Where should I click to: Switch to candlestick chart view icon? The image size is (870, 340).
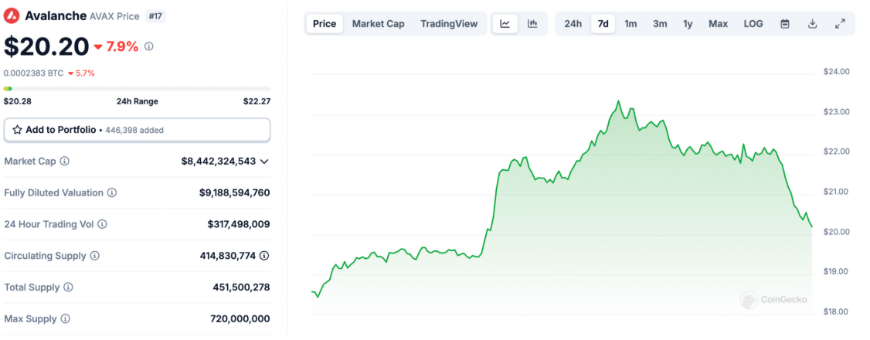click(532, 24)
